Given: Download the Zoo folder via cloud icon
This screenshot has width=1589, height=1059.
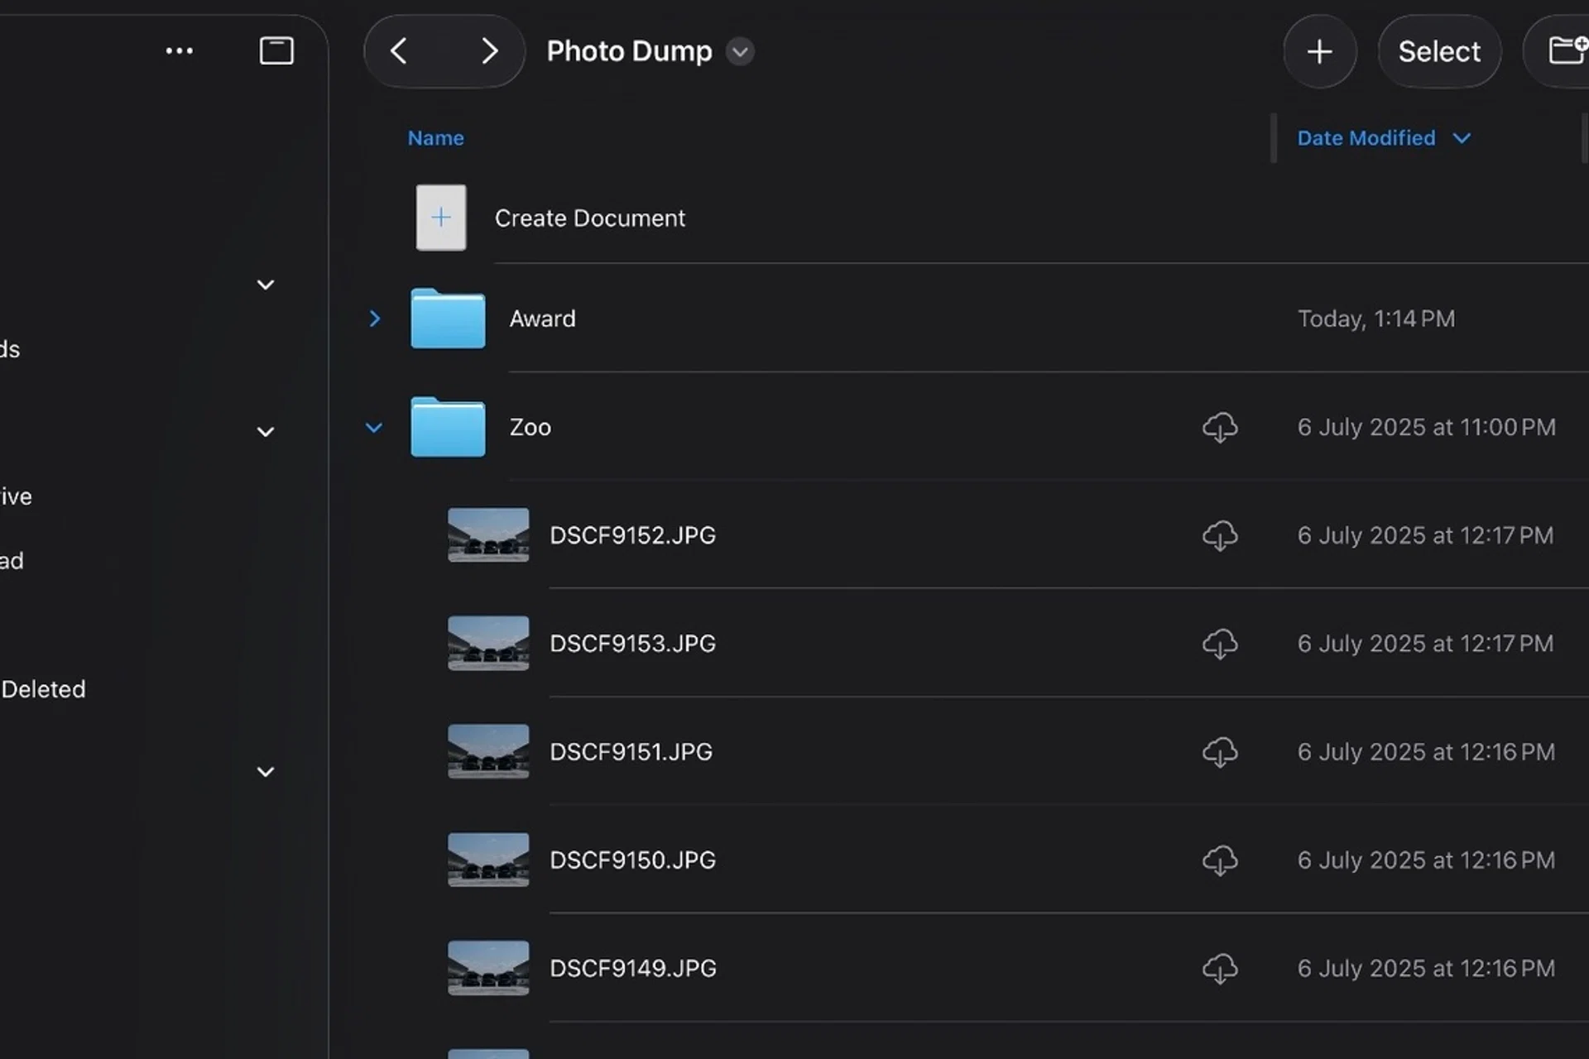Looking at the screenshot, I should 1220,428.
